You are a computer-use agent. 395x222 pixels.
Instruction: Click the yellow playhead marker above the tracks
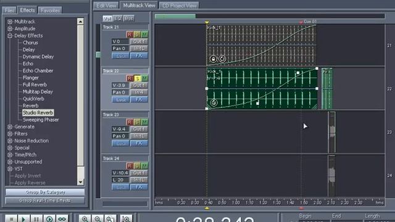[x=207, y=23]
